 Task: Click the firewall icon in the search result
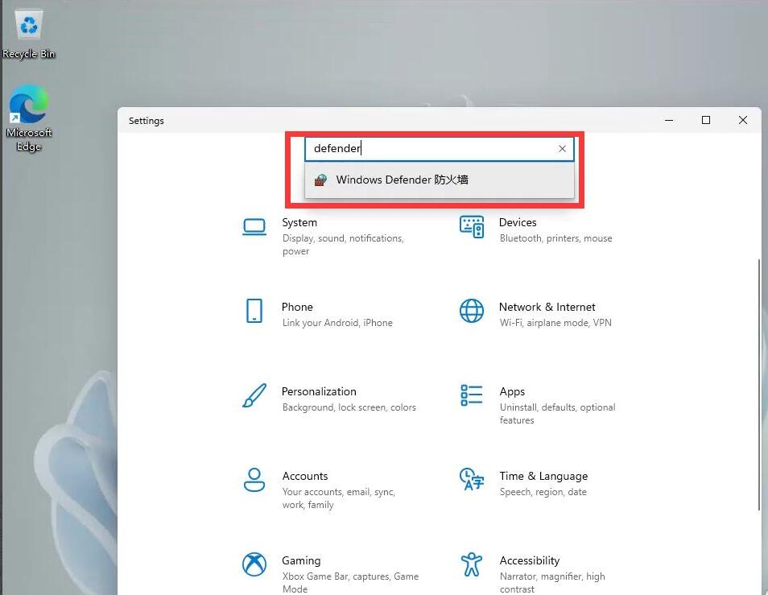click(x=320, y=180)
